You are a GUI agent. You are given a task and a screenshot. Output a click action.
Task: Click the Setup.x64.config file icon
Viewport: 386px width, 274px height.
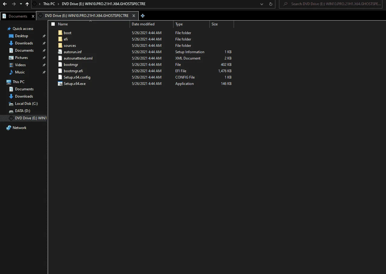coord(60,77)
